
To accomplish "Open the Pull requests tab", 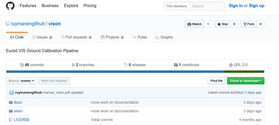I will [x=76, y=37].
